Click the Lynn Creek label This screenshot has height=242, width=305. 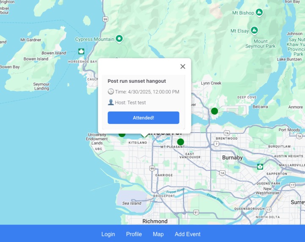[x=211, y=83]
